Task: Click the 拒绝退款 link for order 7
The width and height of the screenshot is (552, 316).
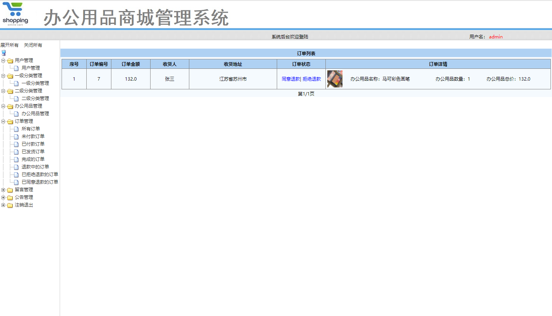Action: [x=312, y=79]
